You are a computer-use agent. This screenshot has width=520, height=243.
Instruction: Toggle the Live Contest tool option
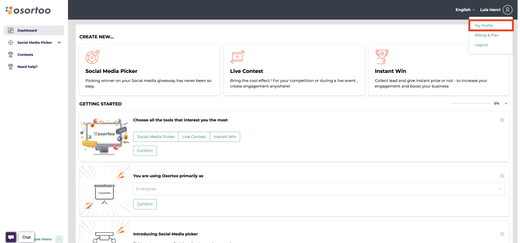point(194,137)
